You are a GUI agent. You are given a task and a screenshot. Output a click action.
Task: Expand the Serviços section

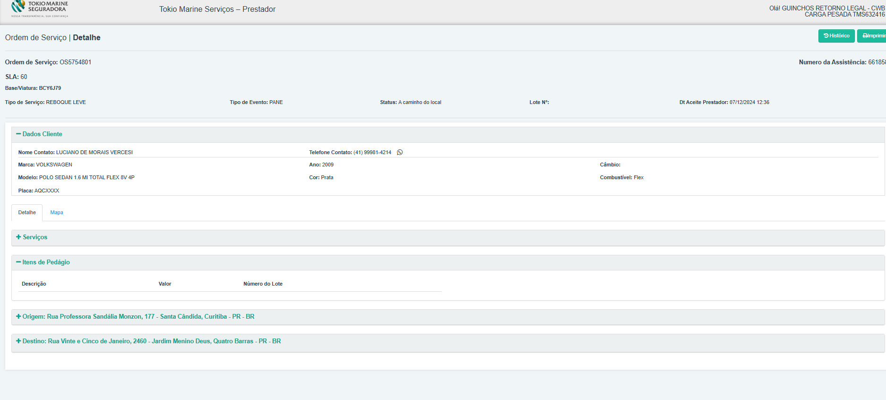click(x=32, y=237)
